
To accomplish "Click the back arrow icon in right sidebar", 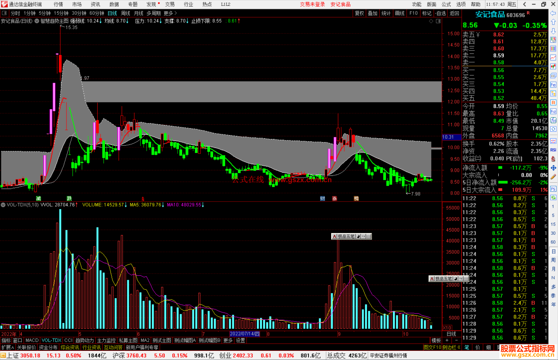I will pyautogui.click(x=553, y=13).
